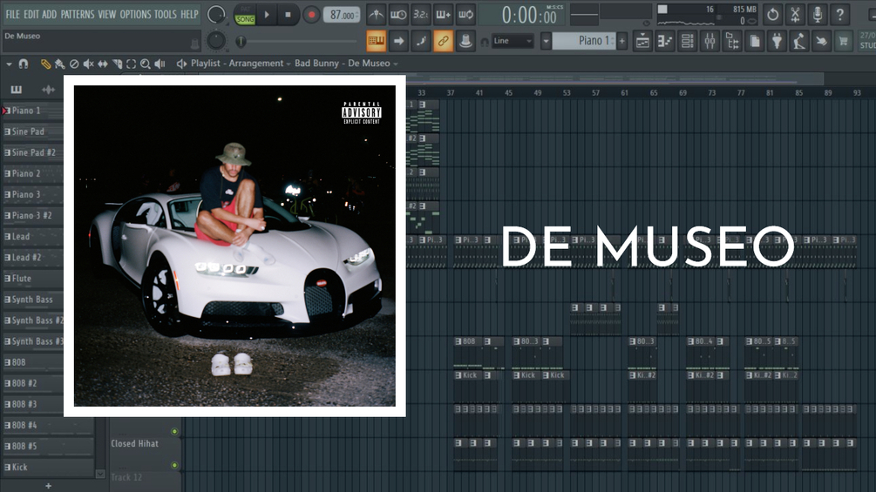Start playback with the play button
The height and width of the screenshot is (492, 876).
267,15
